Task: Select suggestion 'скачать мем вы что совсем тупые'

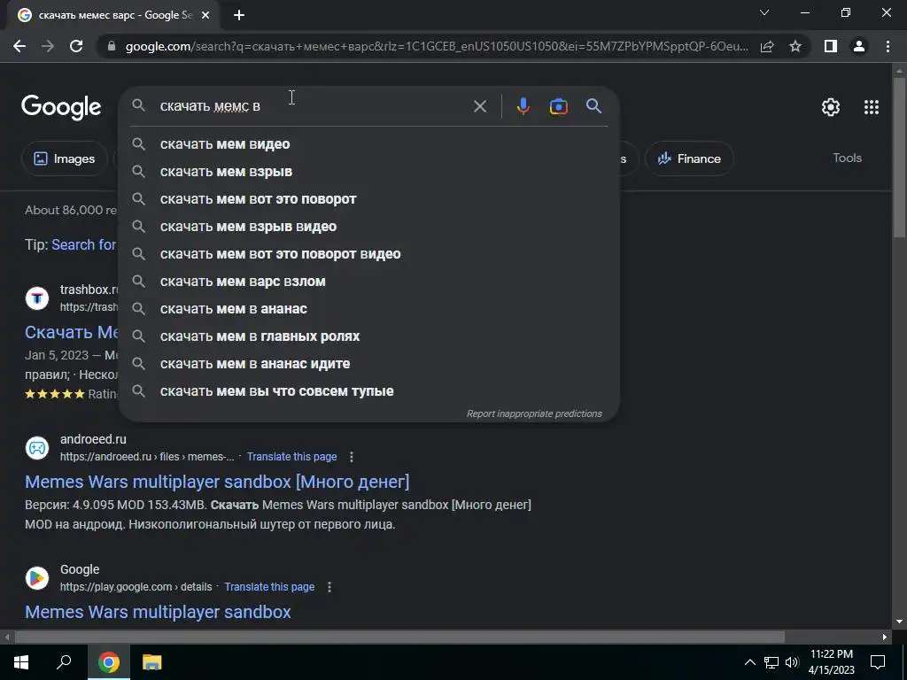Action: tap(369, 391)
